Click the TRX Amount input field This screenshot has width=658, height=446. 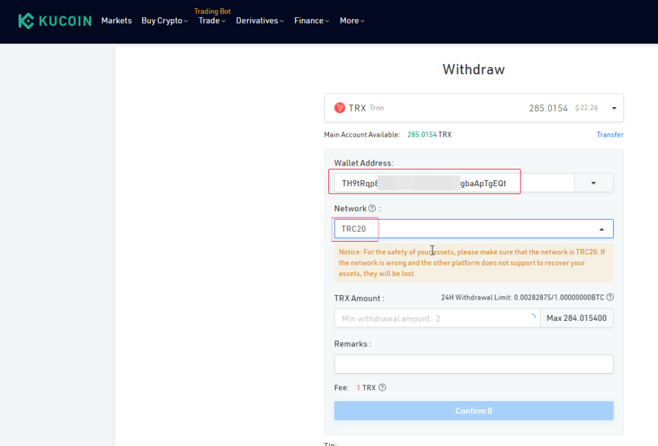point(431,318)
